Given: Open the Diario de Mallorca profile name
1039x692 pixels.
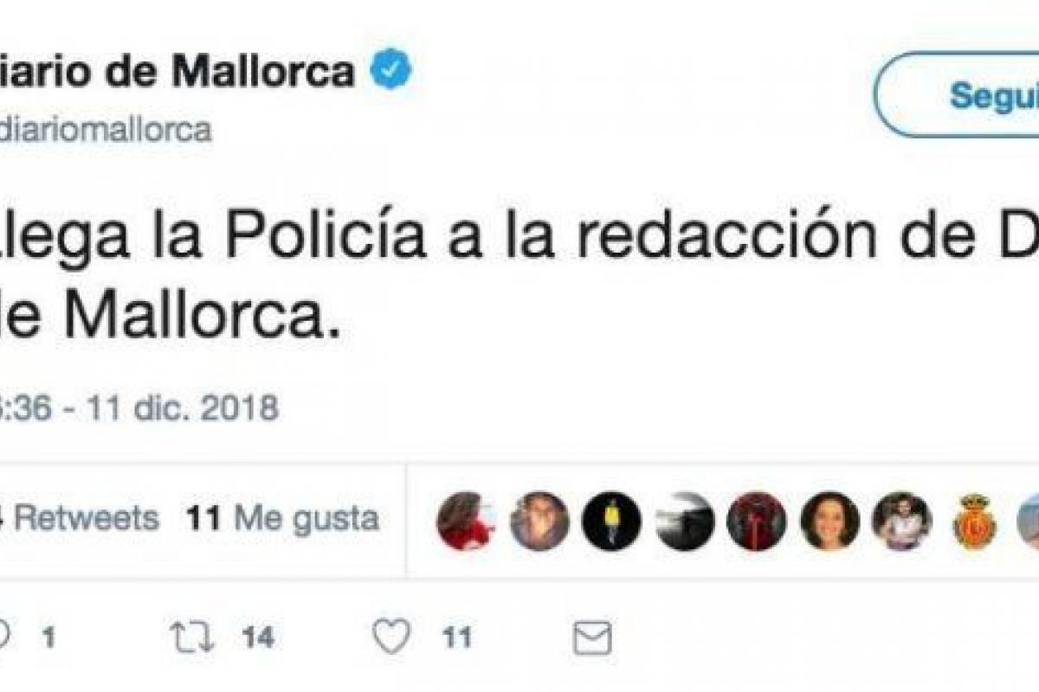Looking at the screenshot, I should (x=177, y=72).
